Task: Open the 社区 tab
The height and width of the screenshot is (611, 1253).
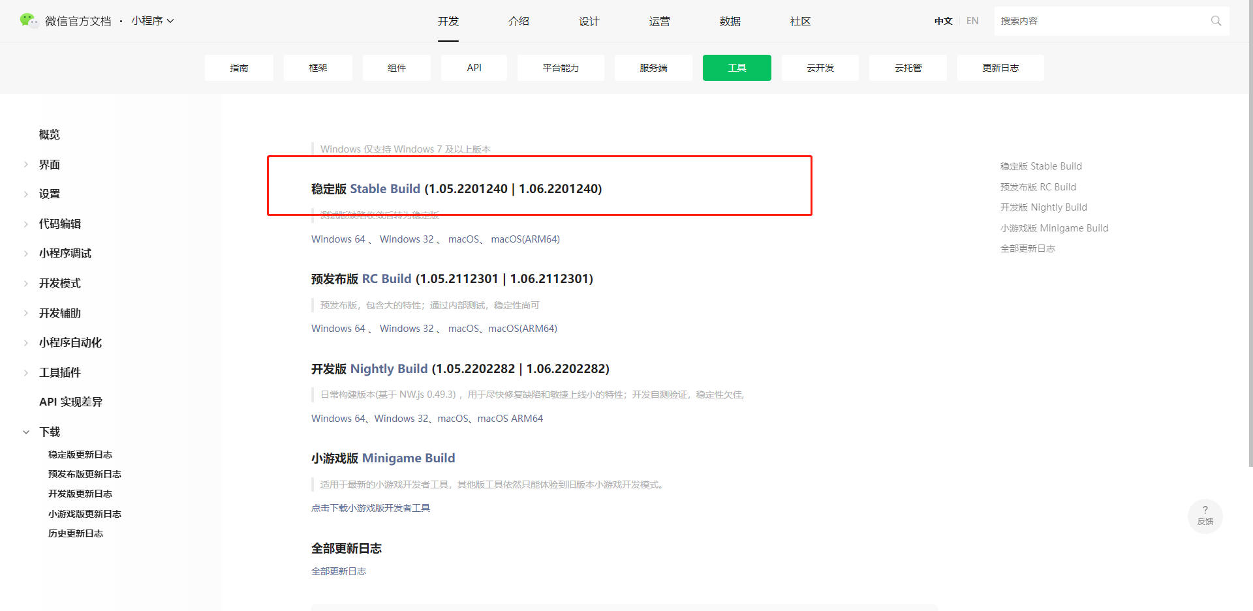Action: (x=800, y=21)
